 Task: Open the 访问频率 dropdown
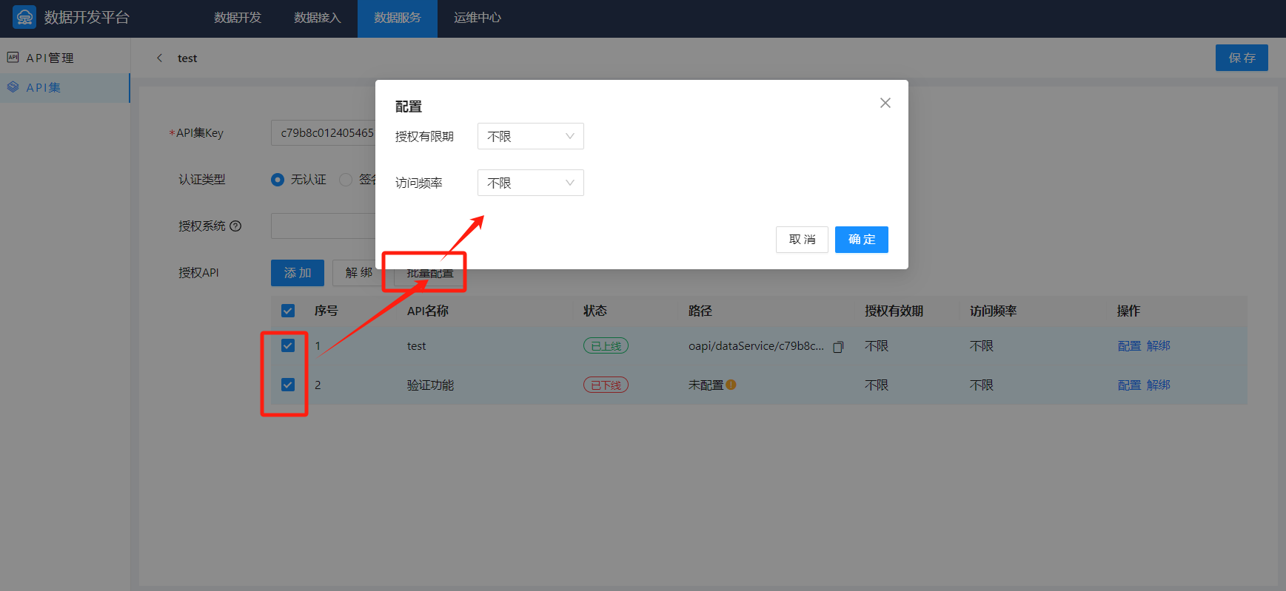[x=531, y=183]
